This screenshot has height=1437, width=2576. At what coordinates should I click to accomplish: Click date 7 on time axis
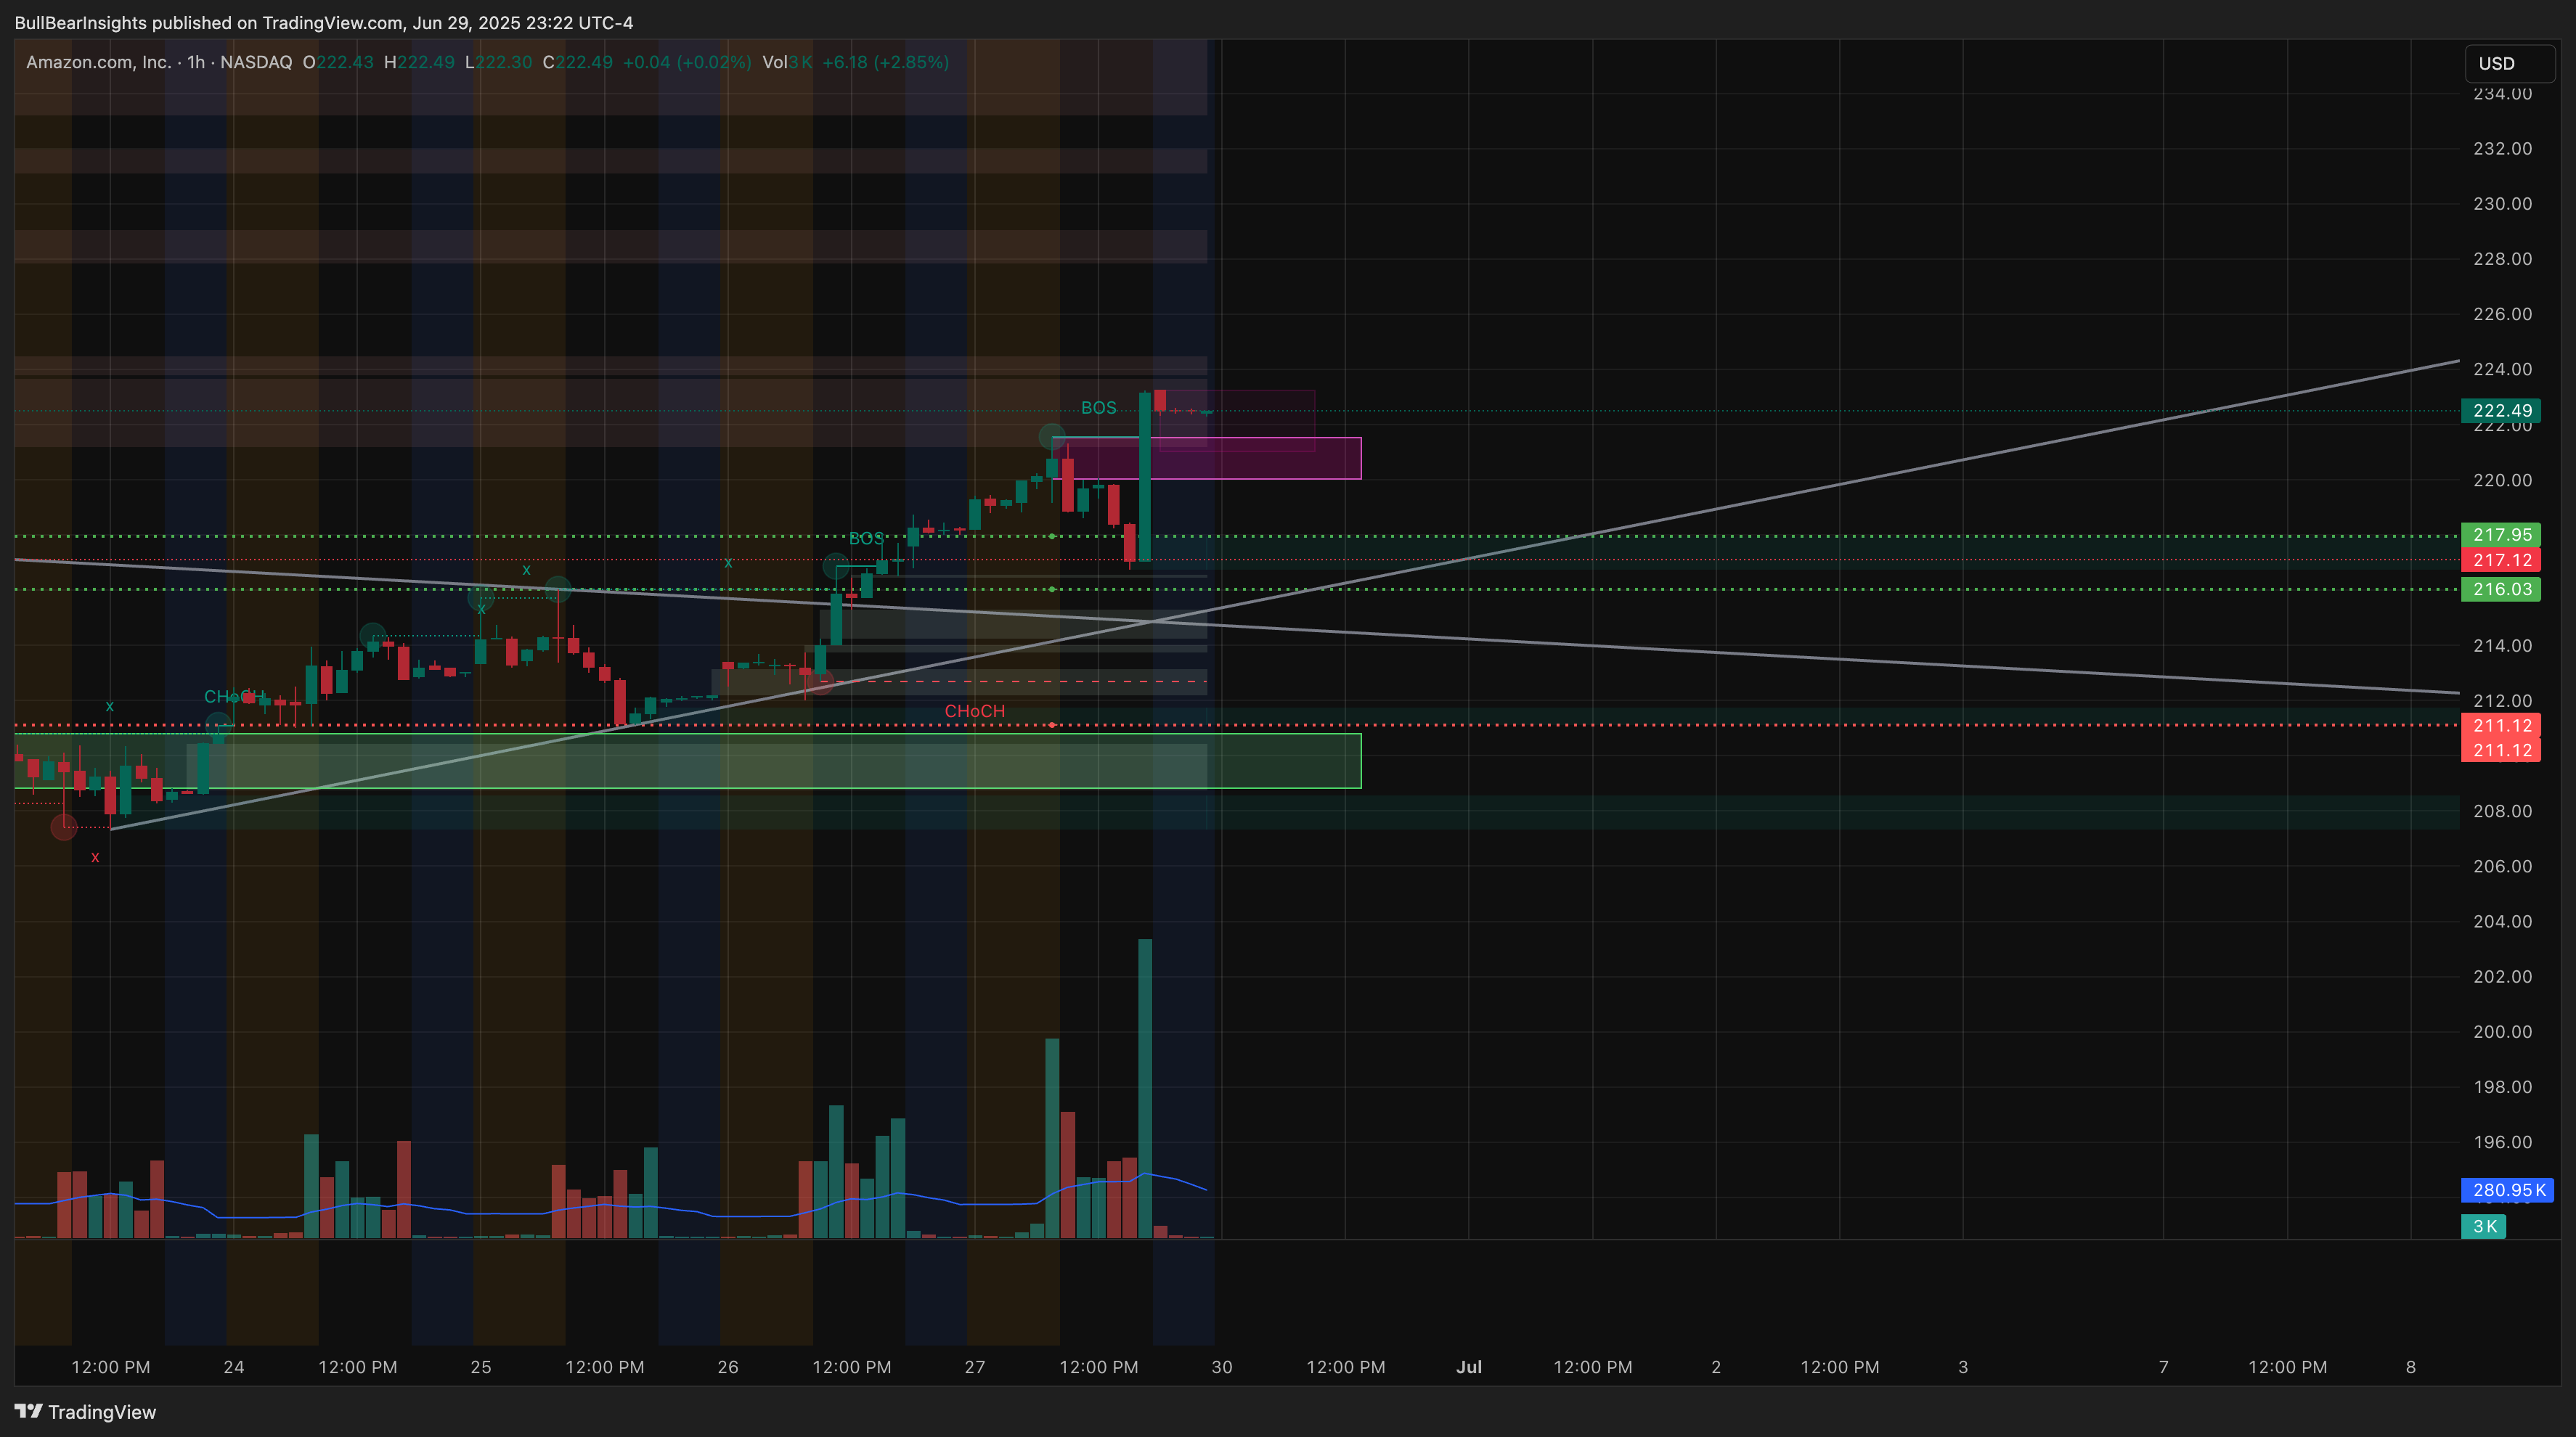(x=2163, y=1366)
